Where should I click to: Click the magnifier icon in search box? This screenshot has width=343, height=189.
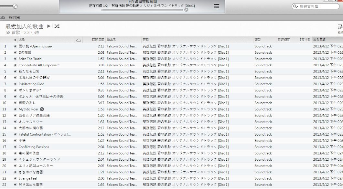(295, 6)
